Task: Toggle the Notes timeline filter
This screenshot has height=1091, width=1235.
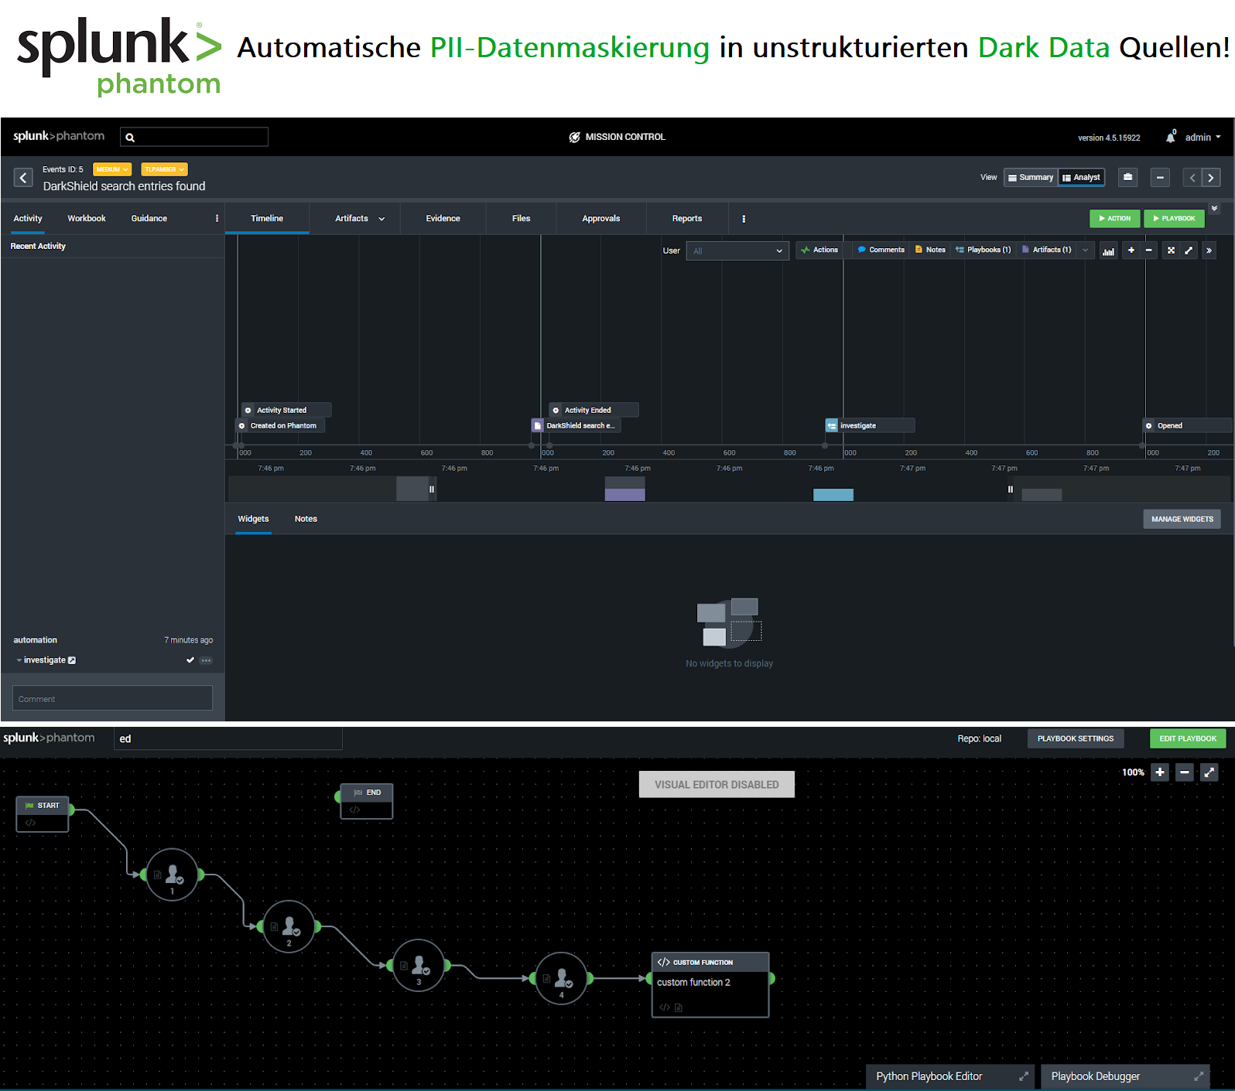Action: [x=930, y=250]
